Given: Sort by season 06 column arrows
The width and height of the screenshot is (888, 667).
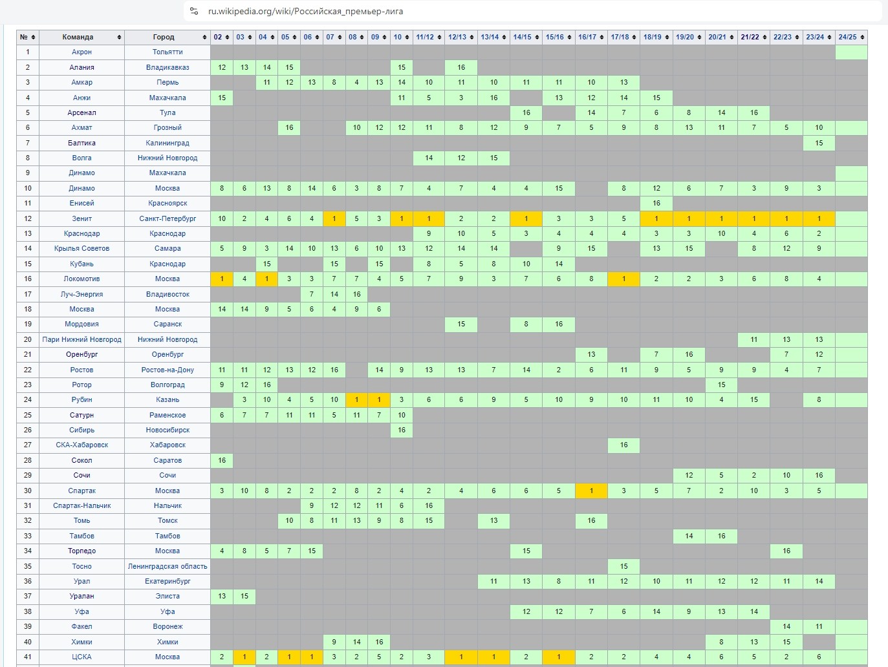Looking at the screenshot, I should 317,37.
